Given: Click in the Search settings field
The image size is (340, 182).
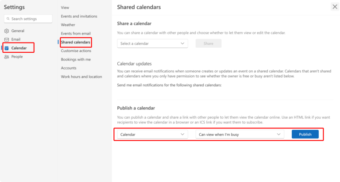Looking at the screenshot, I should pos(28,19).
